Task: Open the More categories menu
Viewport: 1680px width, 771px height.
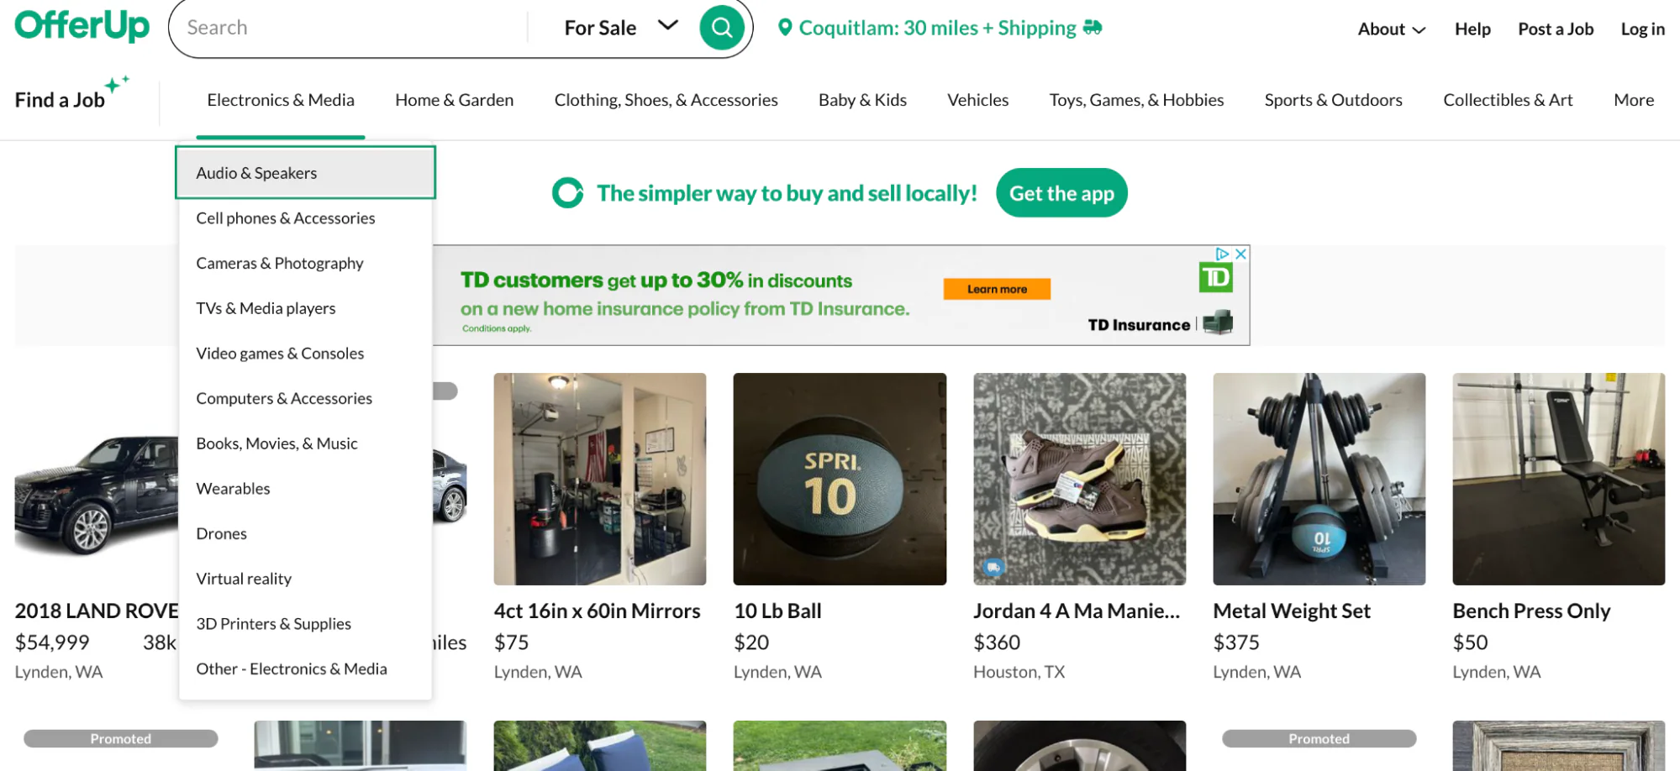Action: point(1632,99)
